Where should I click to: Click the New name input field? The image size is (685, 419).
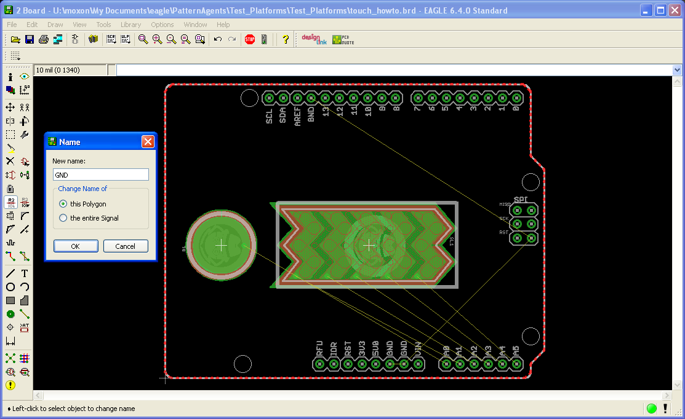coord(100,175)
